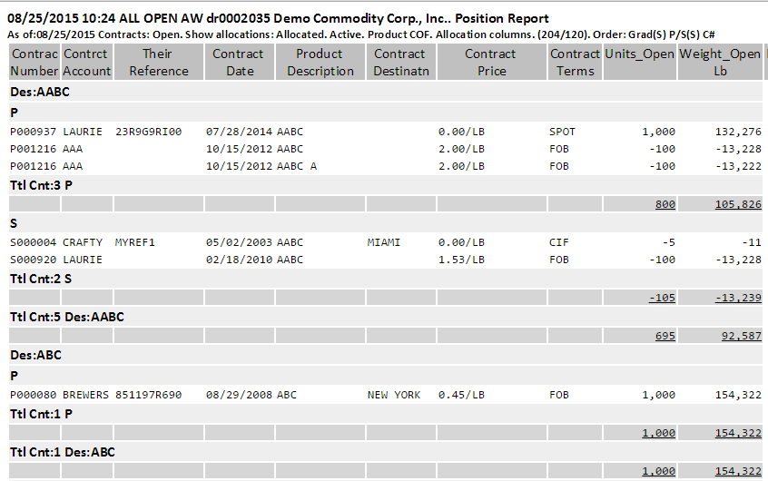Click the NEW YORK destination cell
The height and width of the screenshot is (481, 768).
[x=394, y=395]
